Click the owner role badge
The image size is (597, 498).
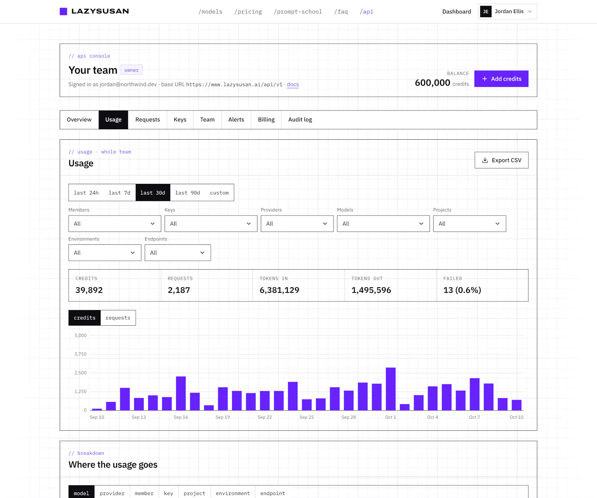click(132, 70)
